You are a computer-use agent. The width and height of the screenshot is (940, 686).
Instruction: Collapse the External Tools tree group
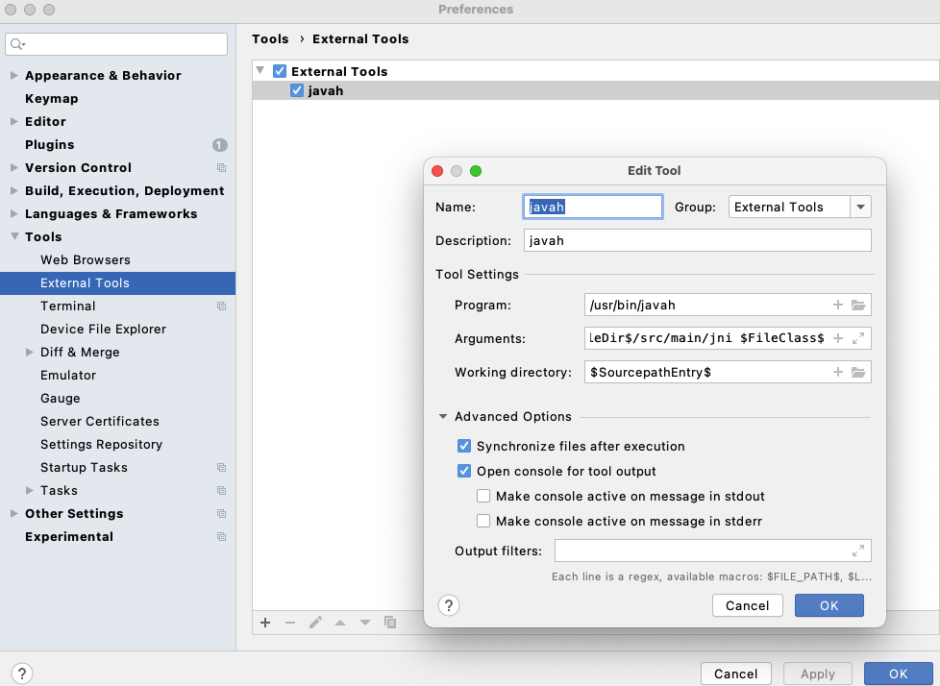(x=260, y=71)
